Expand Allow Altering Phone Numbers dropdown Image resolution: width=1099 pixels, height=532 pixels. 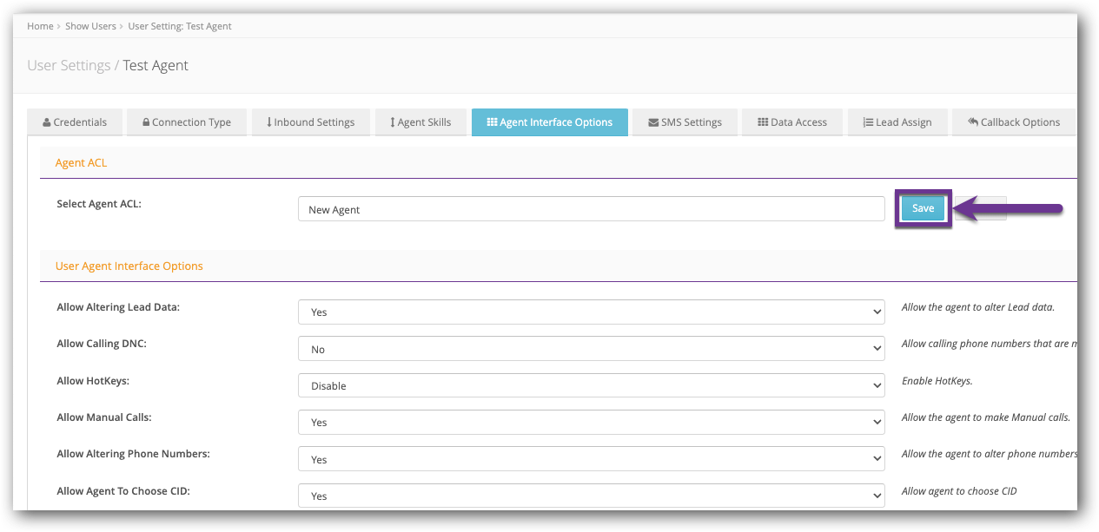pos(591,460)
